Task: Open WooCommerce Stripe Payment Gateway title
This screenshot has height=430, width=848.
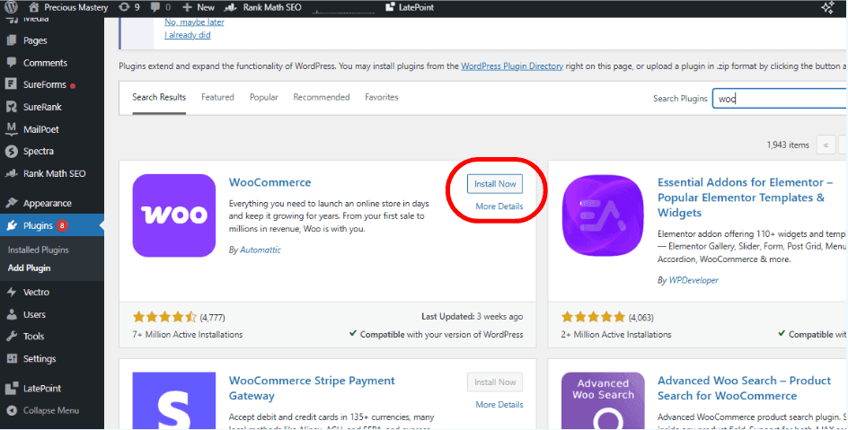Action: click(x=312, y=388)
